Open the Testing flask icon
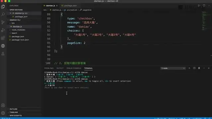 coord(3,54)
